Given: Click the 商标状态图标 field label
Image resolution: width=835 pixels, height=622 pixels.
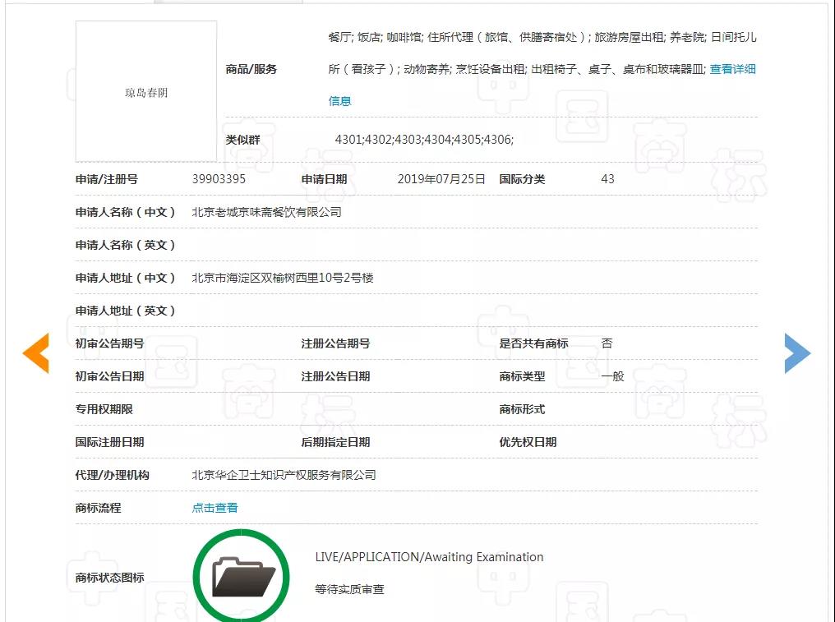Looking at the screenshot, I should [109, 578].
